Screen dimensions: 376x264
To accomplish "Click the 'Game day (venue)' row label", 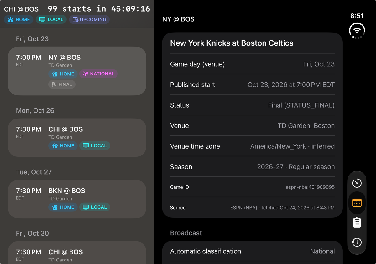I will [197, 64].
